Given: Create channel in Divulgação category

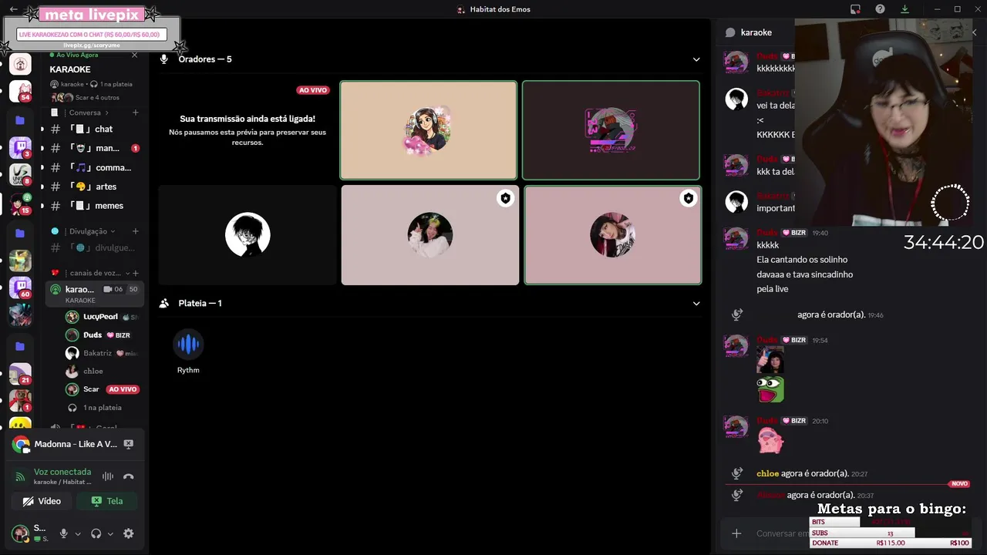Looking at the screenshot, I should pyautogui.click(x=136, y=231).
